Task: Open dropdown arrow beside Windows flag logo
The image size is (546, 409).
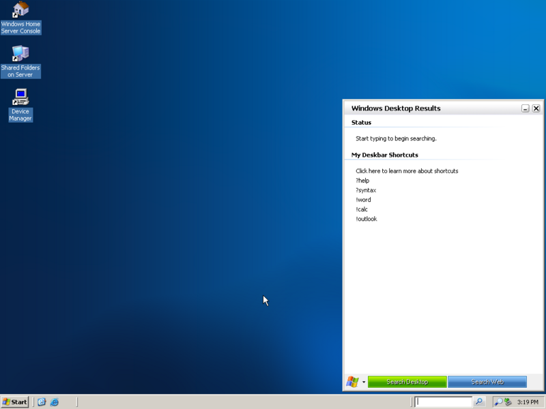Action: click(x=364, y=382)
